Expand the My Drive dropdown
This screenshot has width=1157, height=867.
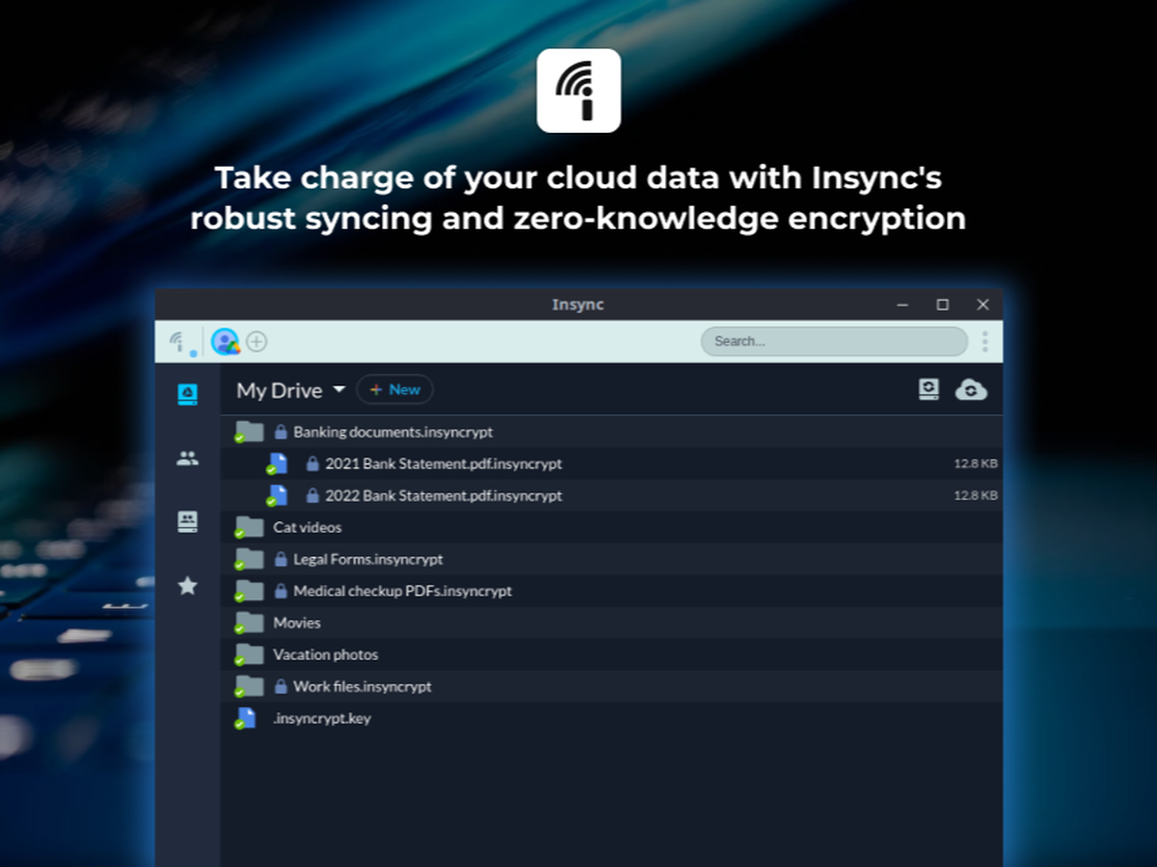[x=338, y=390]
